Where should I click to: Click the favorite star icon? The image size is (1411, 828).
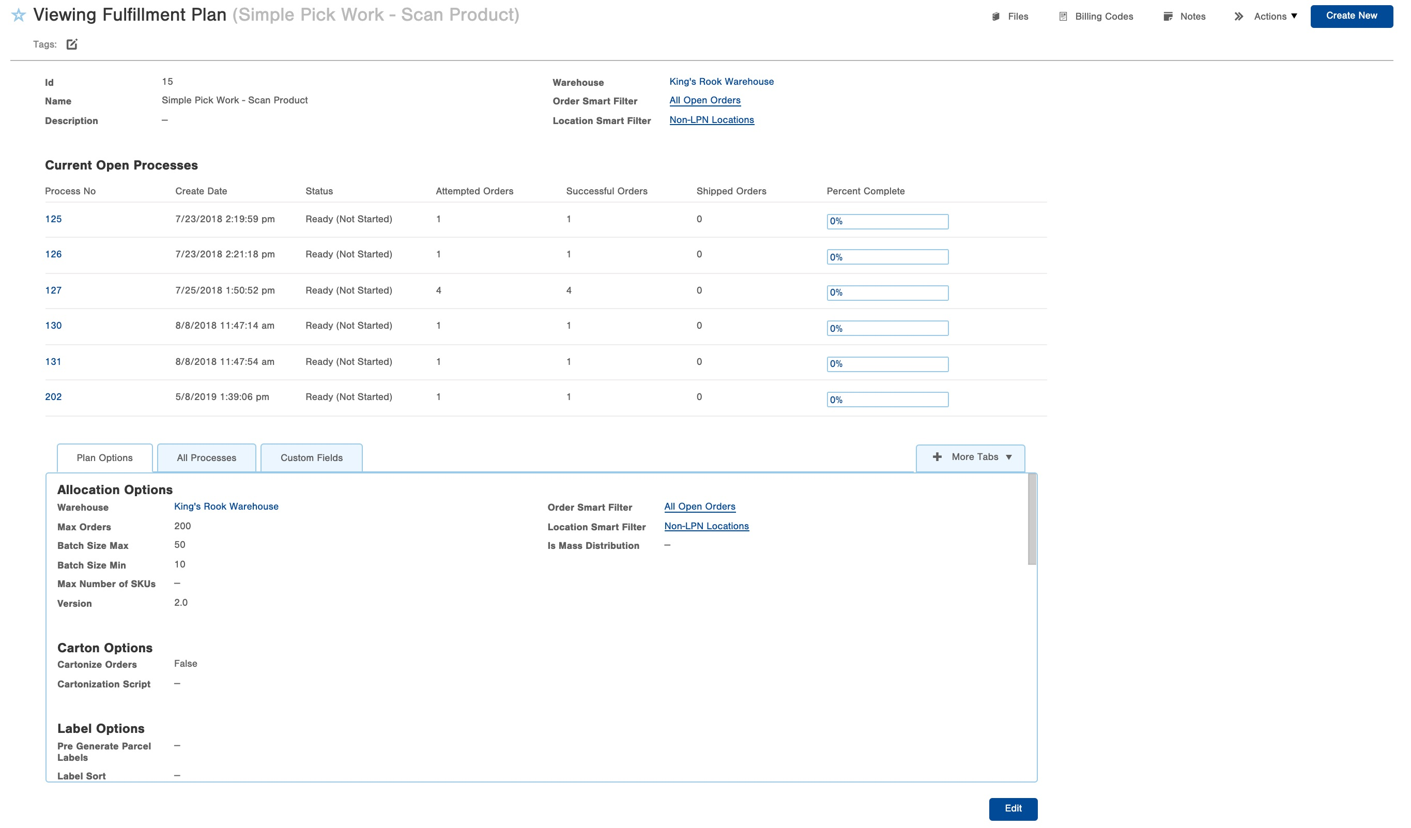[x=19, y=15]
